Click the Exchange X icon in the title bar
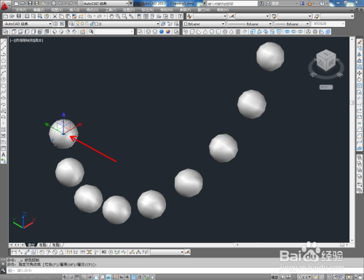This screenshot has height=280, width=364. (302, 4)
